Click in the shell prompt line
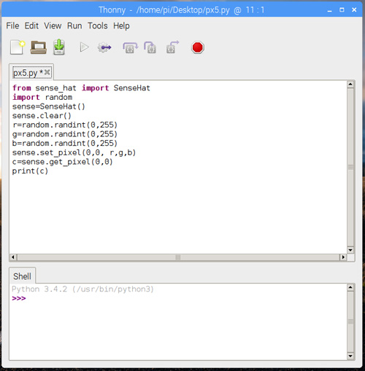Viewport: 365px width, 371px height. point(178,298)
